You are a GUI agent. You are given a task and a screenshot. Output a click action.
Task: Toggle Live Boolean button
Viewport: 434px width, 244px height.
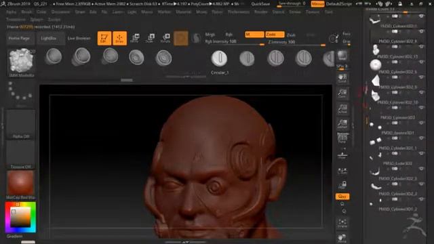[79, 38]
